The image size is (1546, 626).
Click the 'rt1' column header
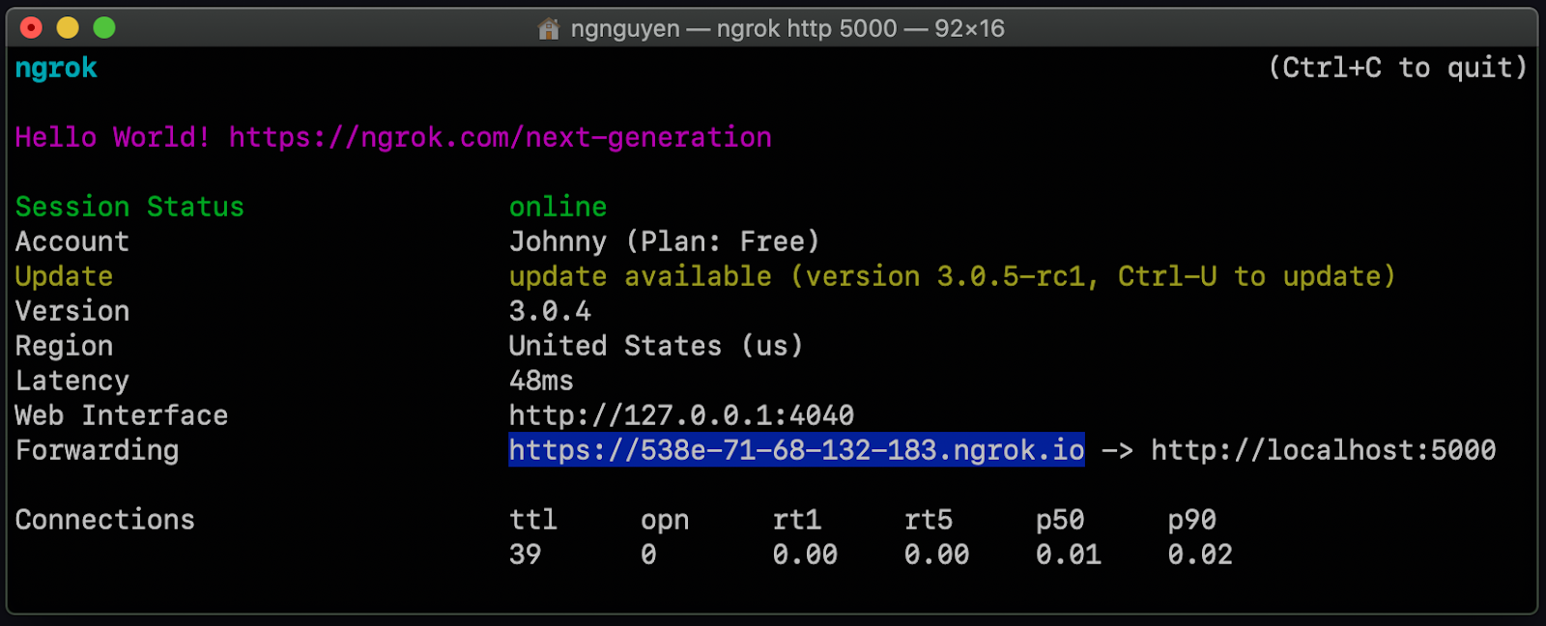pyautogui.click(x=797, y=520)
